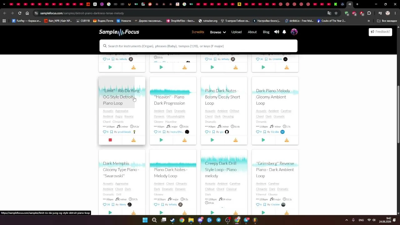Viewport: 400px width, 225px height.
Task: Click the Dark Memphis "Swarovski" waveform
Action: [122, 164]
